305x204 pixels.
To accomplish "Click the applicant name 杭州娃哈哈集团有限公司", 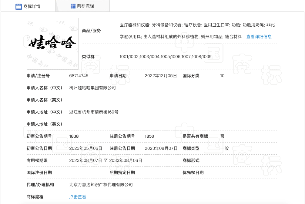I will [x=92, y=88].
